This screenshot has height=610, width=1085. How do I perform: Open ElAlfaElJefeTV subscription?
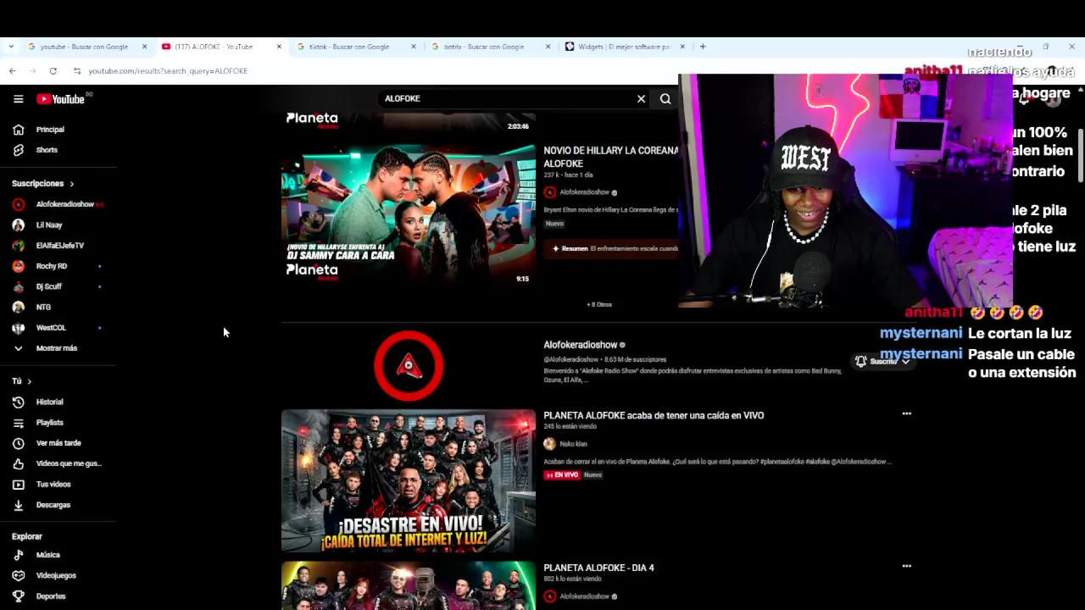coord(59,246)
